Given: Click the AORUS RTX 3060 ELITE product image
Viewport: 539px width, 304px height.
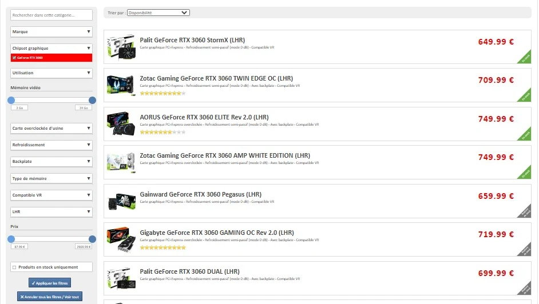Looking at the screenshot, I should tap(121, 124).
